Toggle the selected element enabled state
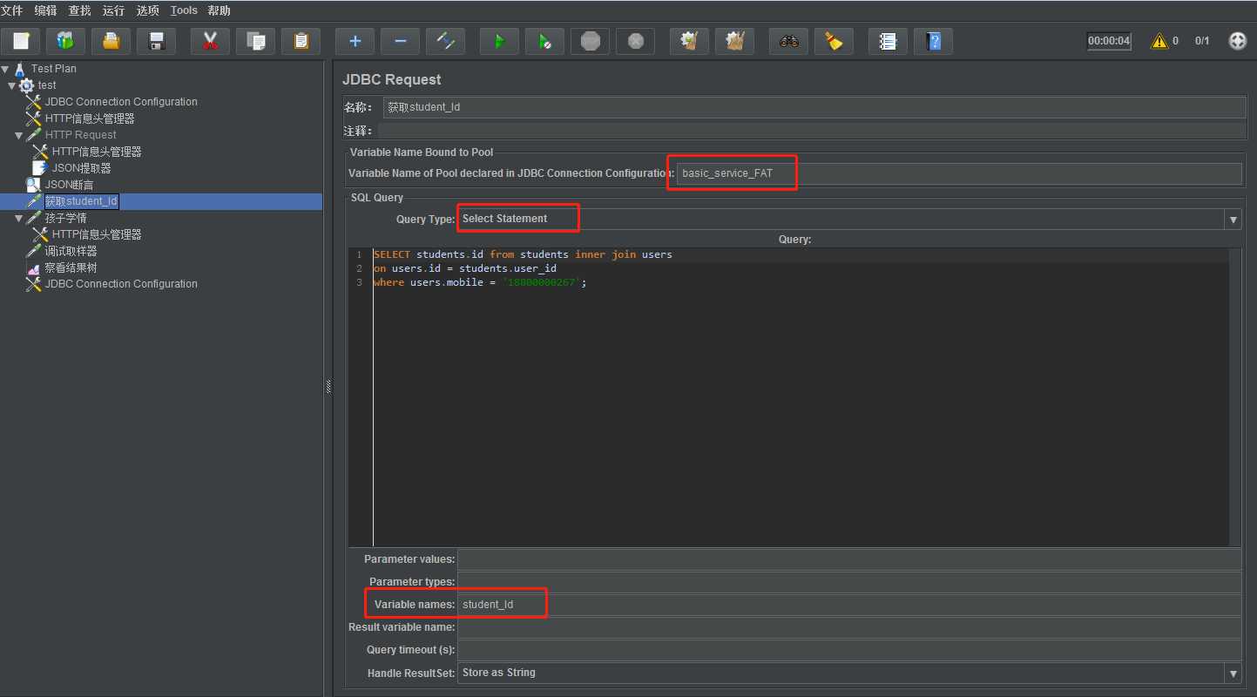 pyautogui.click(x=445, y=41)
